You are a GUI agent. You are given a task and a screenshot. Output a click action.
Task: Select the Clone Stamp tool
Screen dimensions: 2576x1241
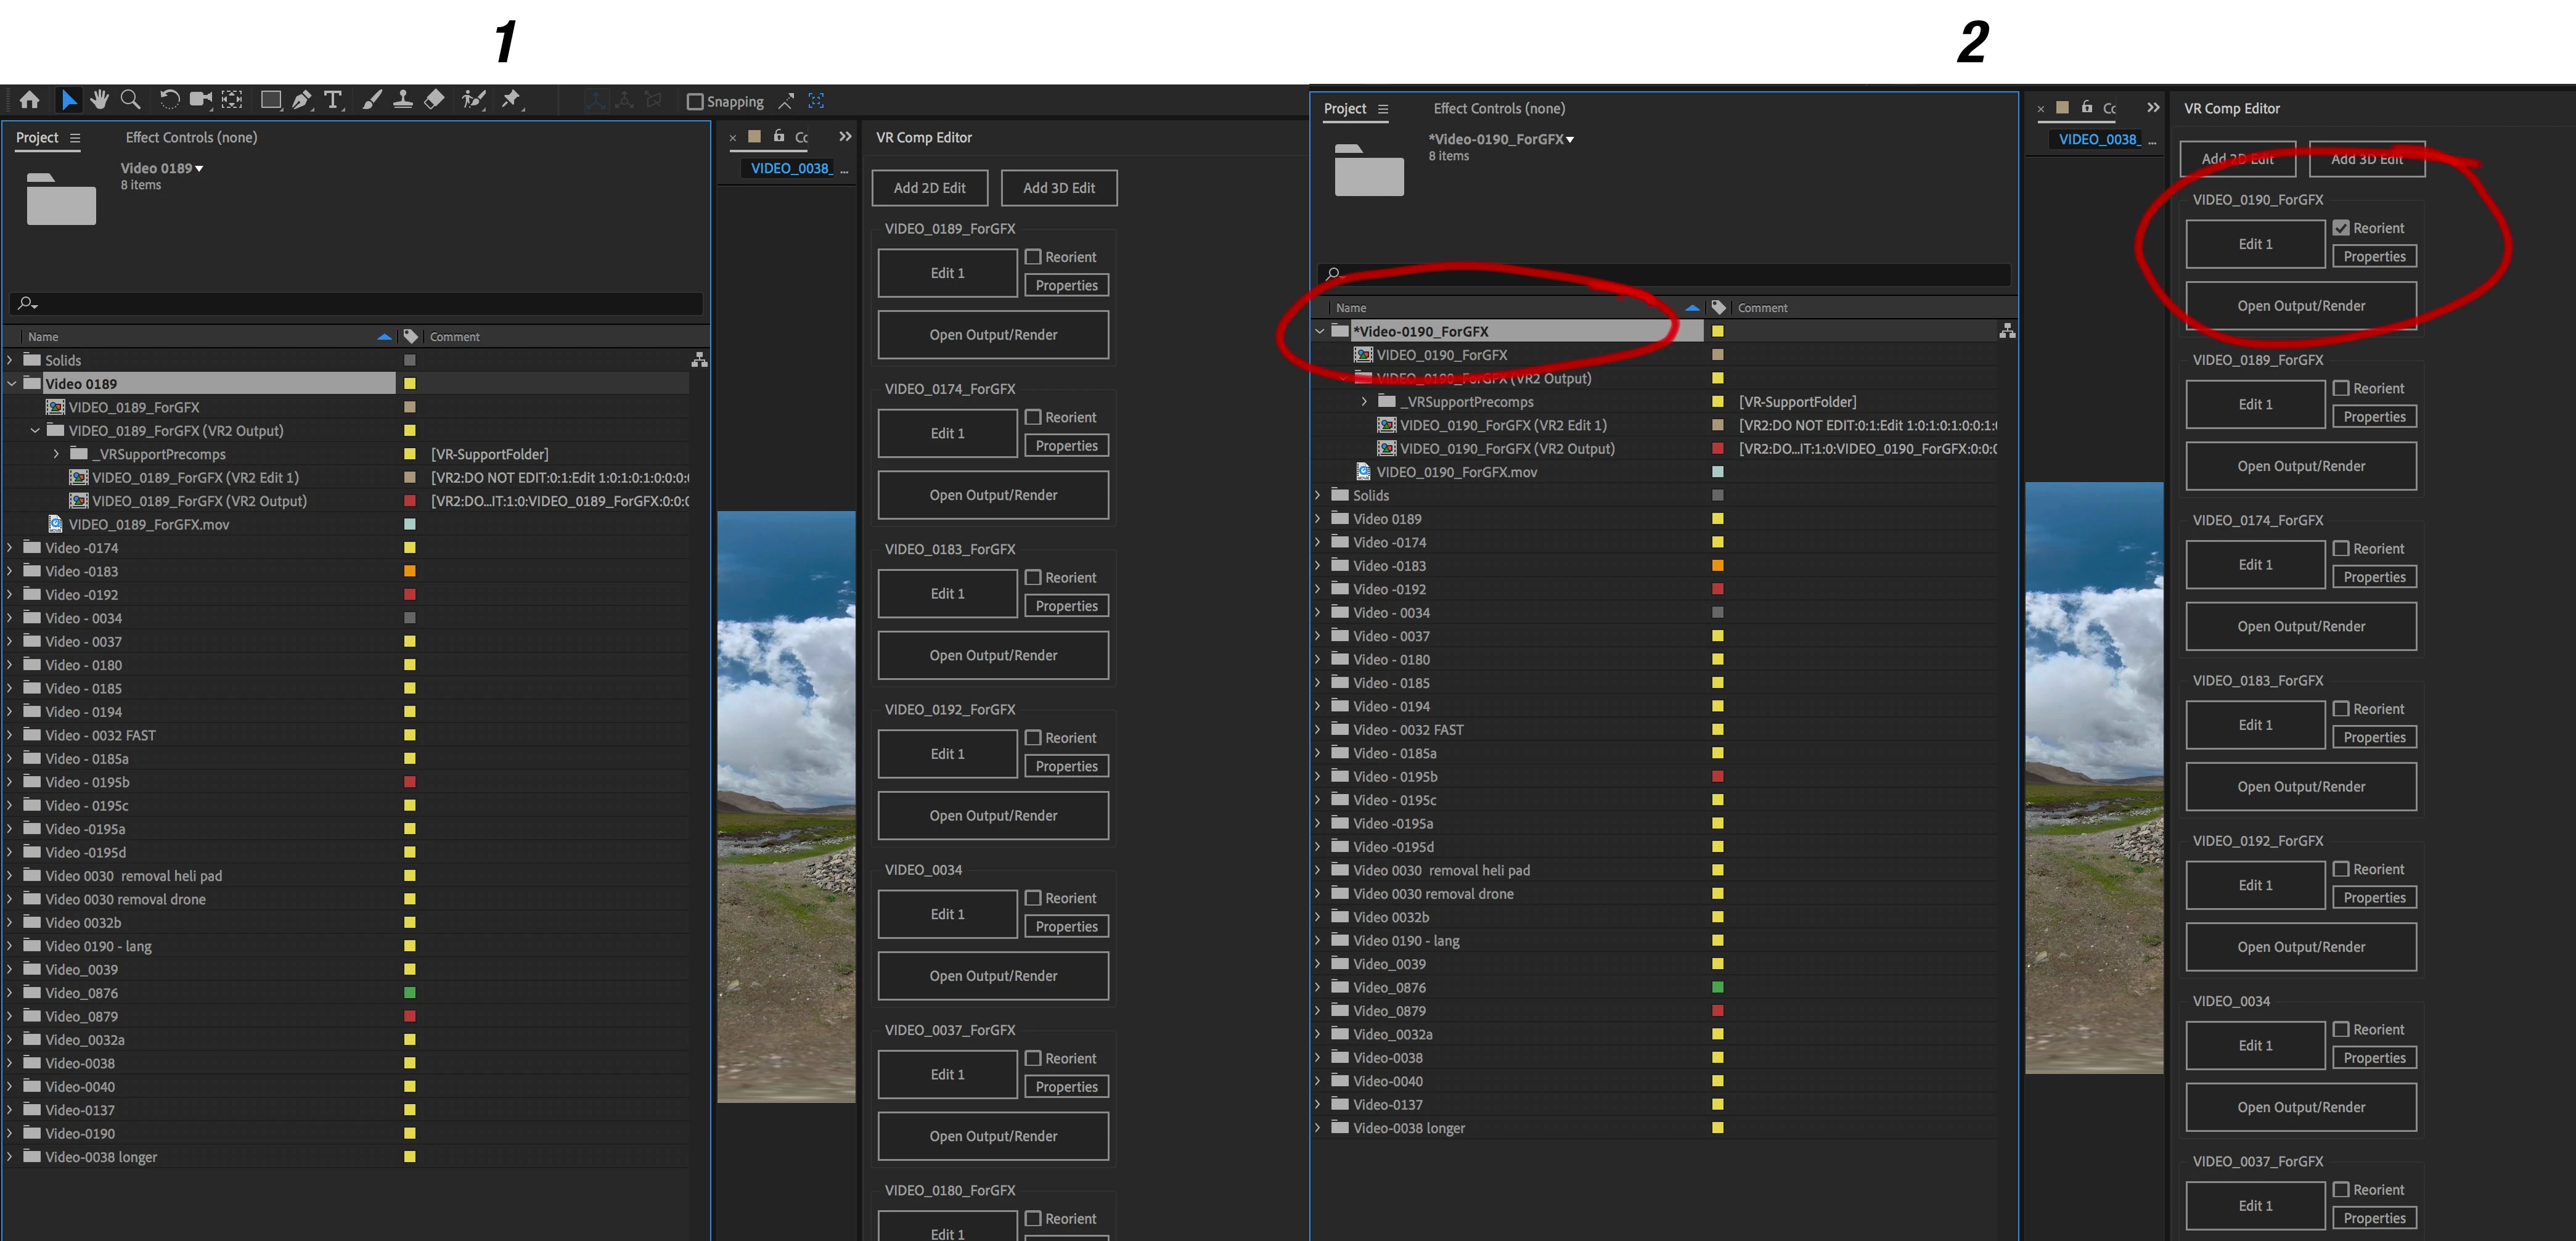pyautogui.click(x=402, y=100)
